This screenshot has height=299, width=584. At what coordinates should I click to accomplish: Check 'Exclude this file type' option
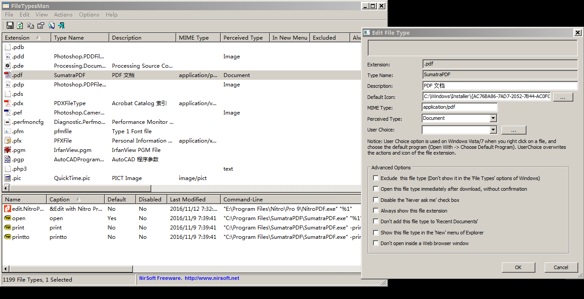376,178
